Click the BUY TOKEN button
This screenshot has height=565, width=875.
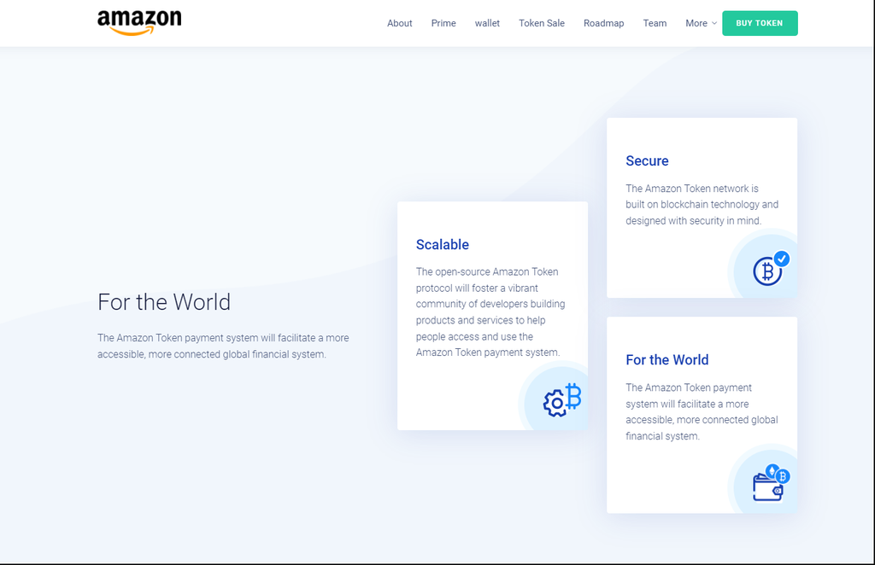tap(760, 23)
